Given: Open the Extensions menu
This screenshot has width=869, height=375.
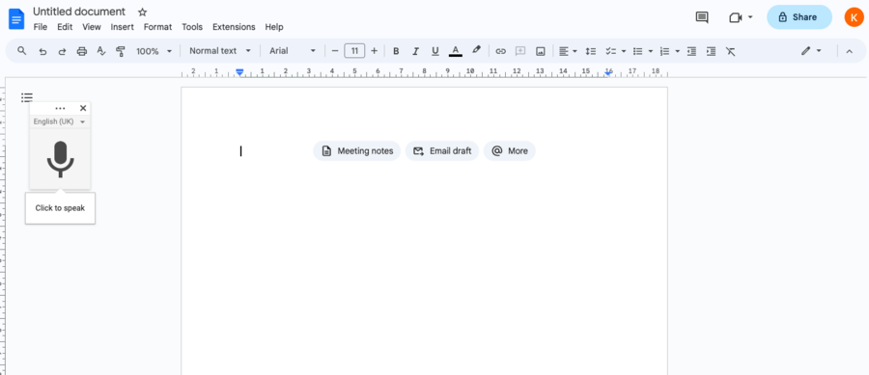Looking at the screenshot, I should (x=234, y=27).
